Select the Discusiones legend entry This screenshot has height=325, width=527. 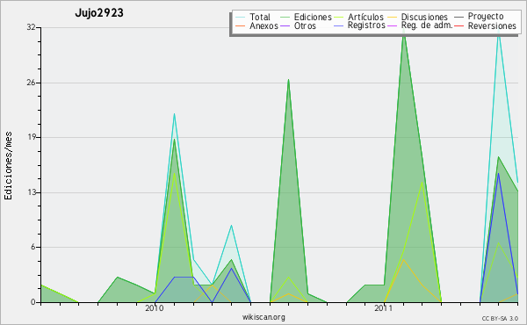click(x=417, y=17)
